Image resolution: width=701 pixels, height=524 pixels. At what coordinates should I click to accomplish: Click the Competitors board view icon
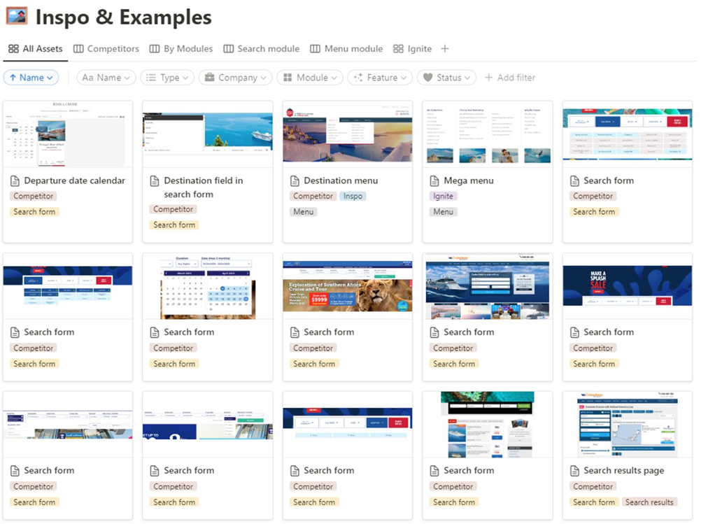[x=79, y=49]
